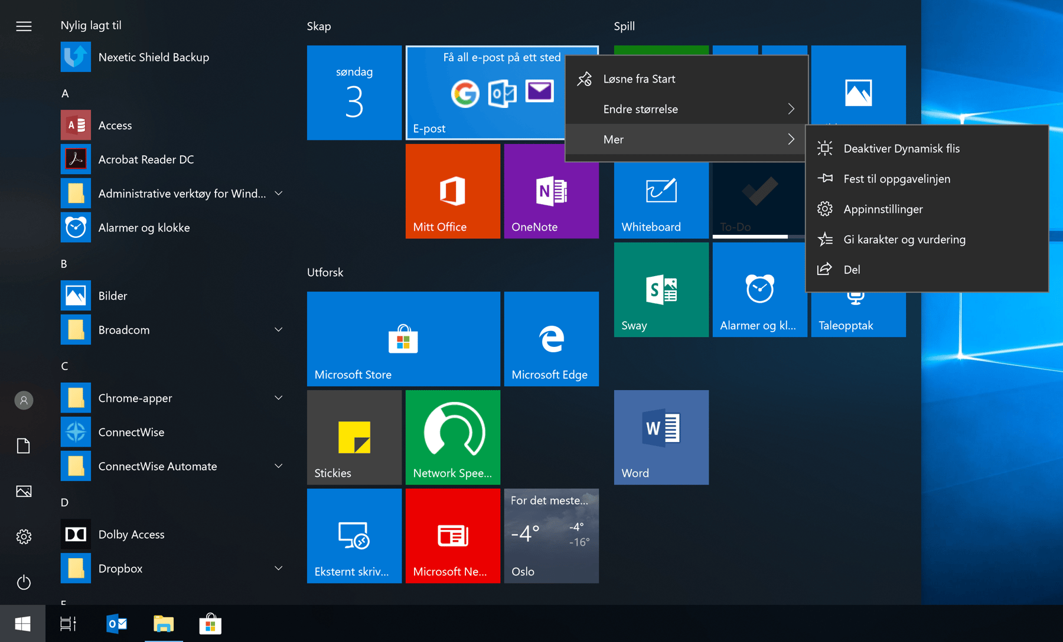
Task: Choose Appinnstillinger from the submenu
Action: click(882, 208)
